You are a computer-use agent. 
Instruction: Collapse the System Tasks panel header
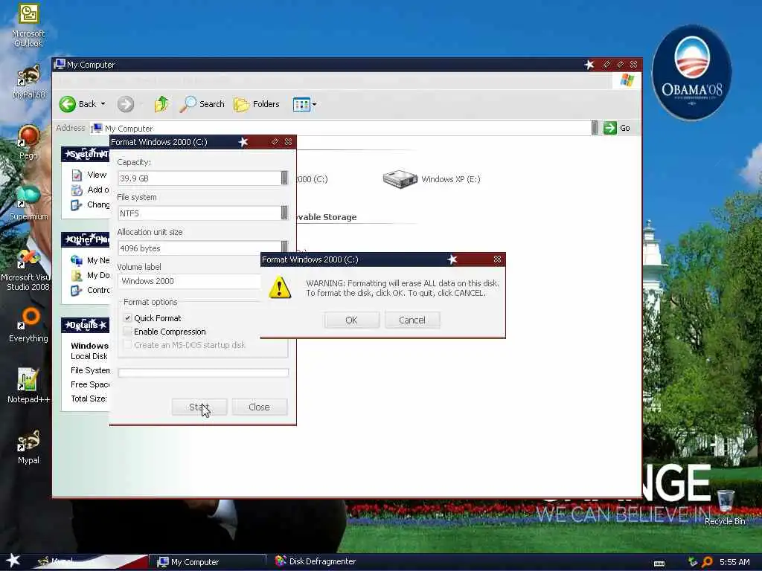click(x=86, y=154)
